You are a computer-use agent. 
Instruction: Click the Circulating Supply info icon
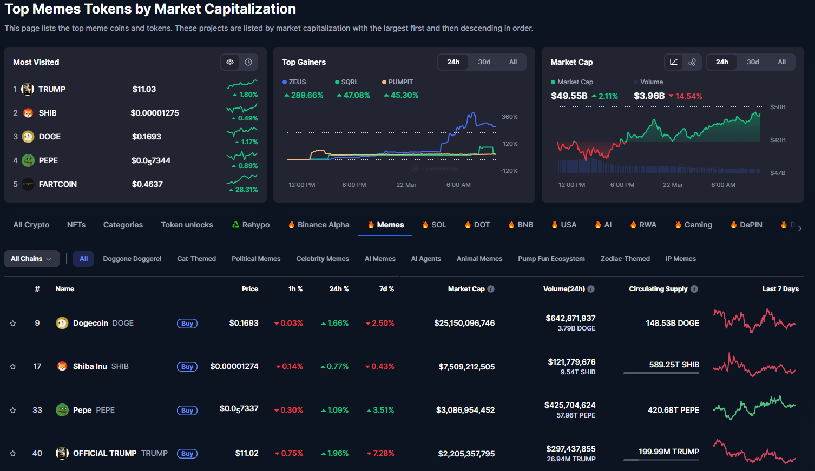(694, 289)
